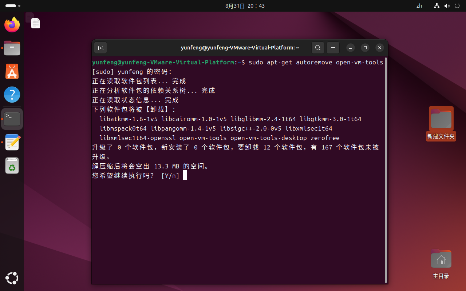The width and height of the screenshot is (466, 291).
Task: Click 'libatkmm-1.6-1v5' package name
Action: pos(129,119)
